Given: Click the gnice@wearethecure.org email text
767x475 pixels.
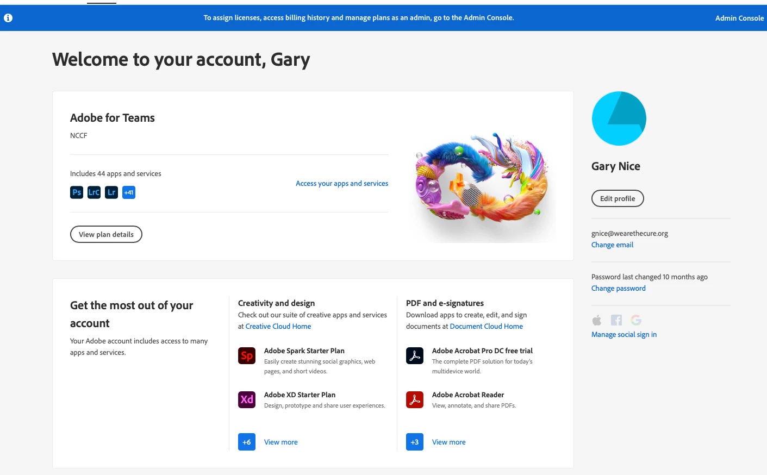Looking at the screenshot, I should coord(629,234).
